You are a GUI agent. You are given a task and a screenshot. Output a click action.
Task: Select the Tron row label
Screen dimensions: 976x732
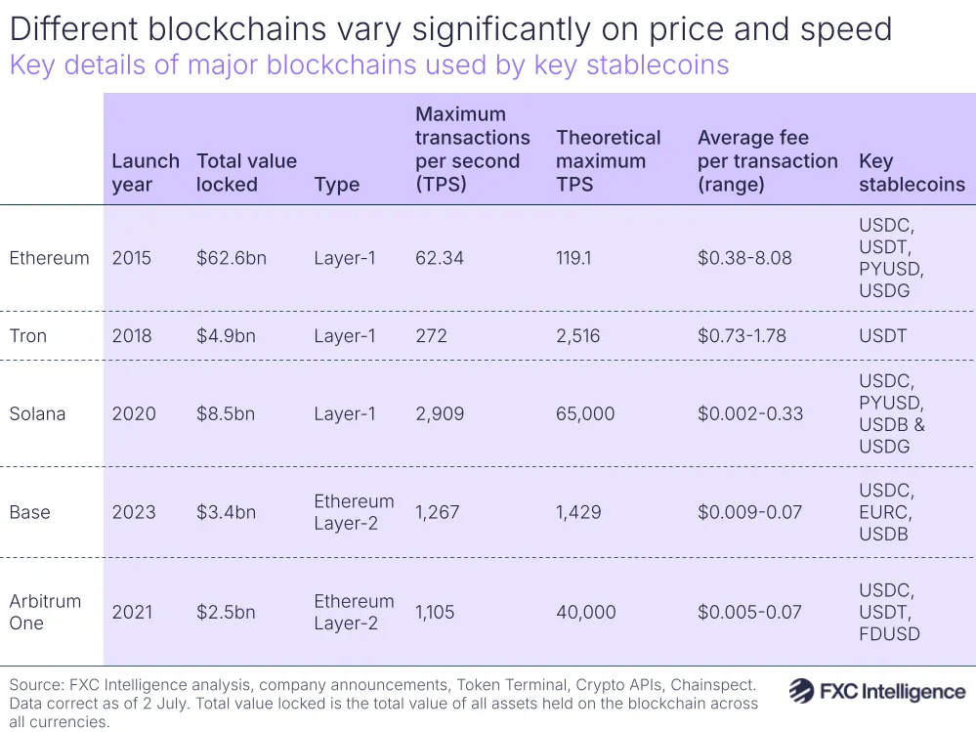coord(28,335)
